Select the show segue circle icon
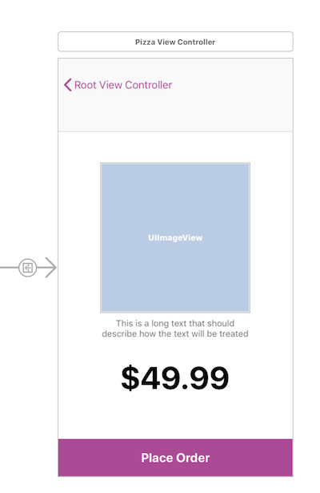 pos(28,268)
